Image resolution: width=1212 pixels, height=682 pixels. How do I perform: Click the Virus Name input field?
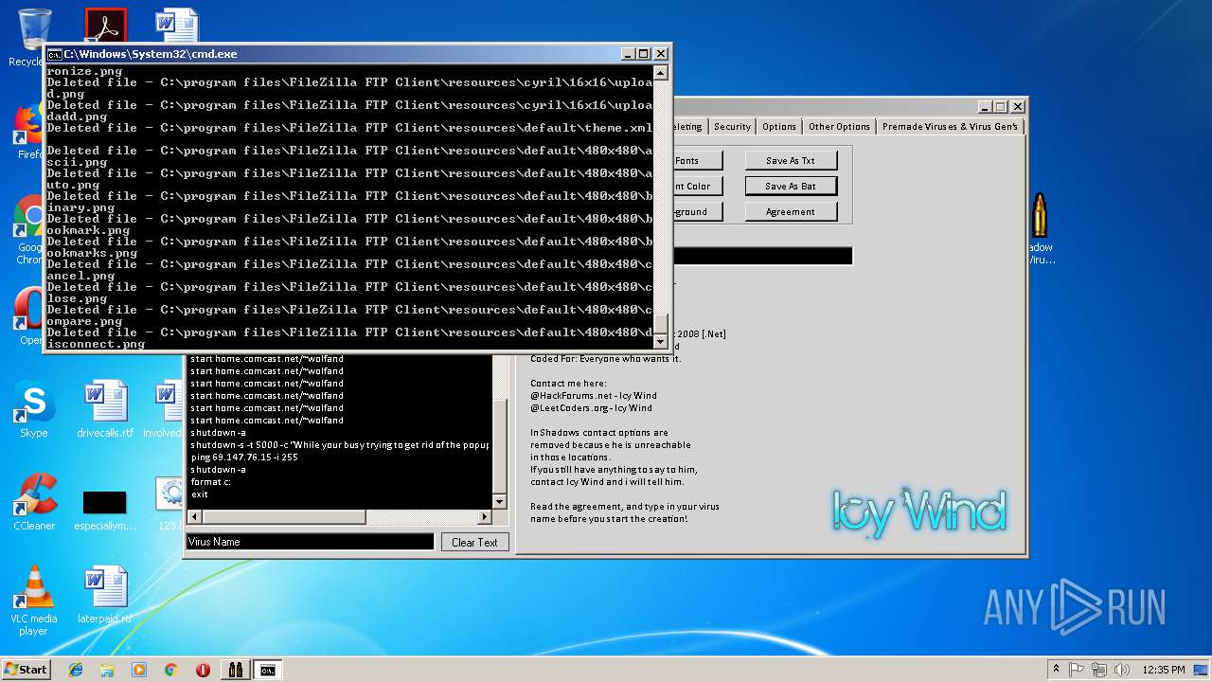tap(310, 542)
